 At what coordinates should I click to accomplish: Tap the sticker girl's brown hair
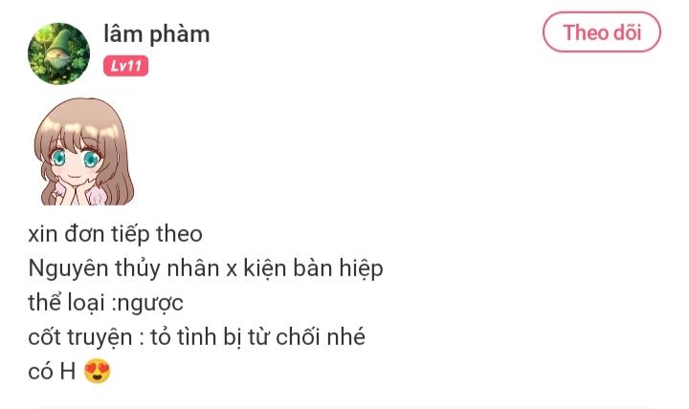[83, 118]
